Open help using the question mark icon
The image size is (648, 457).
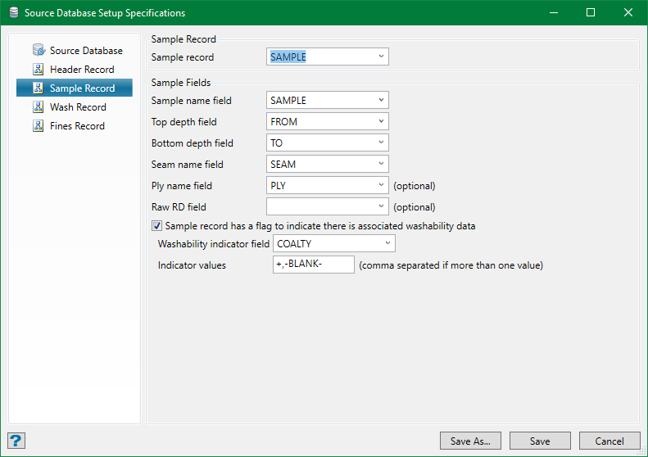(16, 441)
